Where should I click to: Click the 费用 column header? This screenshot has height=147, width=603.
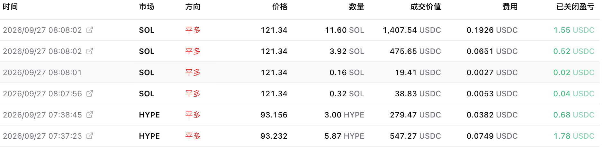tap(510, 7)
